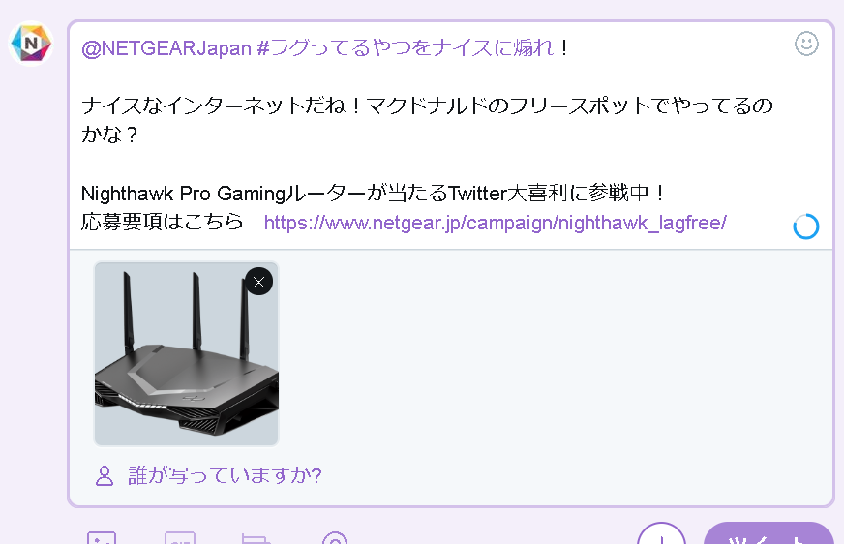The width and height of the screenshot is (844, 544).
Task: Click the purple Tweet button
Action: [769, 533]
